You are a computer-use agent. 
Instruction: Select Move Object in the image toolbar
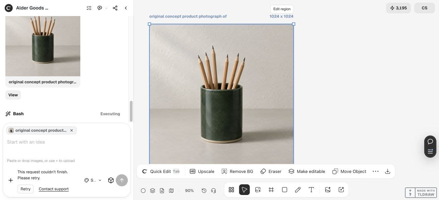[349, 171]
